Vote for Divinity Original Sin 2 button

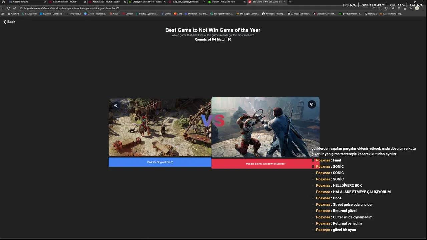160,162
